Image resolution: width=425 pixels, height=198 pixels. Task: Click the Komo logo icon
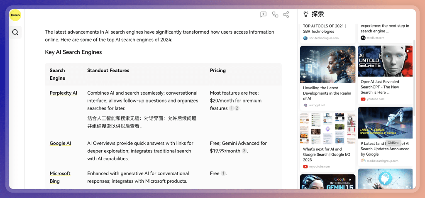point(15,15)
